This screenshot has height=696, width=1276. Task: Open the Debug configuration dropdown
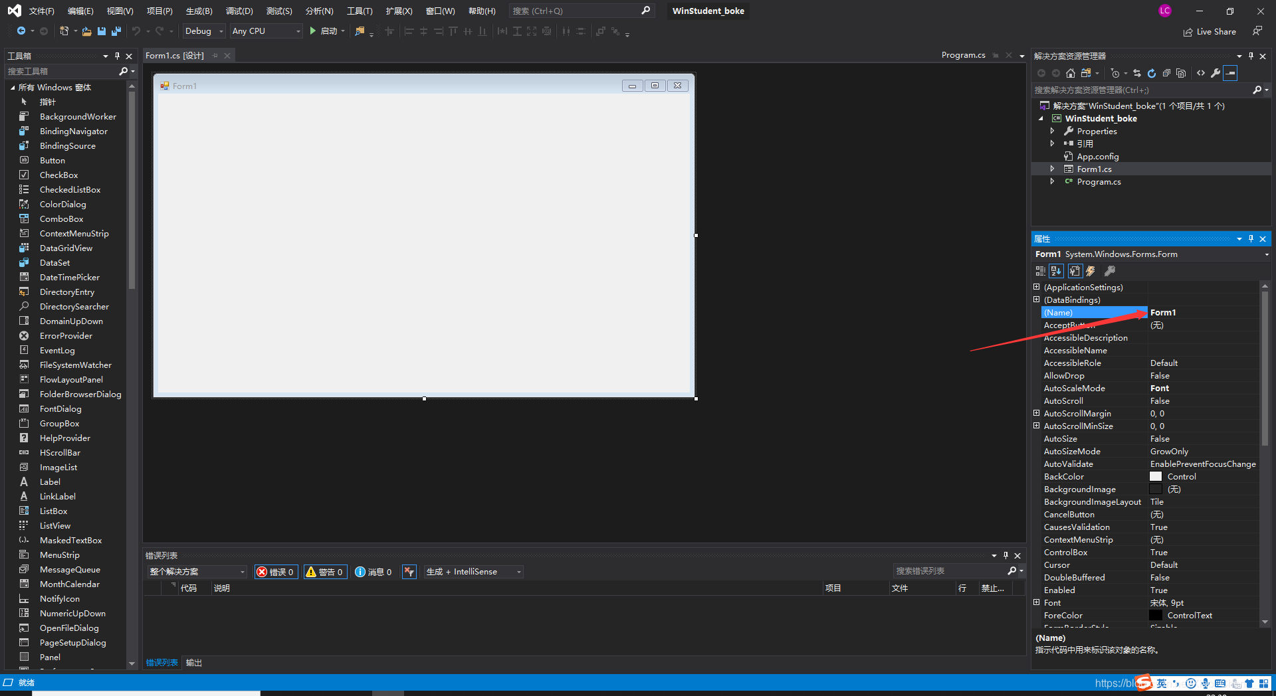[x=204, y=31]
